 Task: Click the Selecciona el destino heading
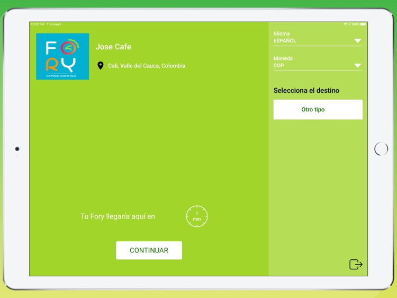pyautogui.click(x=306, y=90)
